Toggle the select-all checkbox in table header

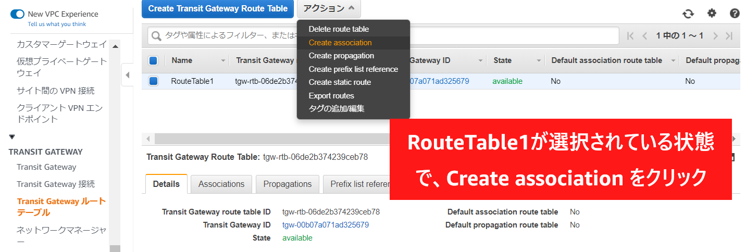pyautogui.click(x=153, y=60)
